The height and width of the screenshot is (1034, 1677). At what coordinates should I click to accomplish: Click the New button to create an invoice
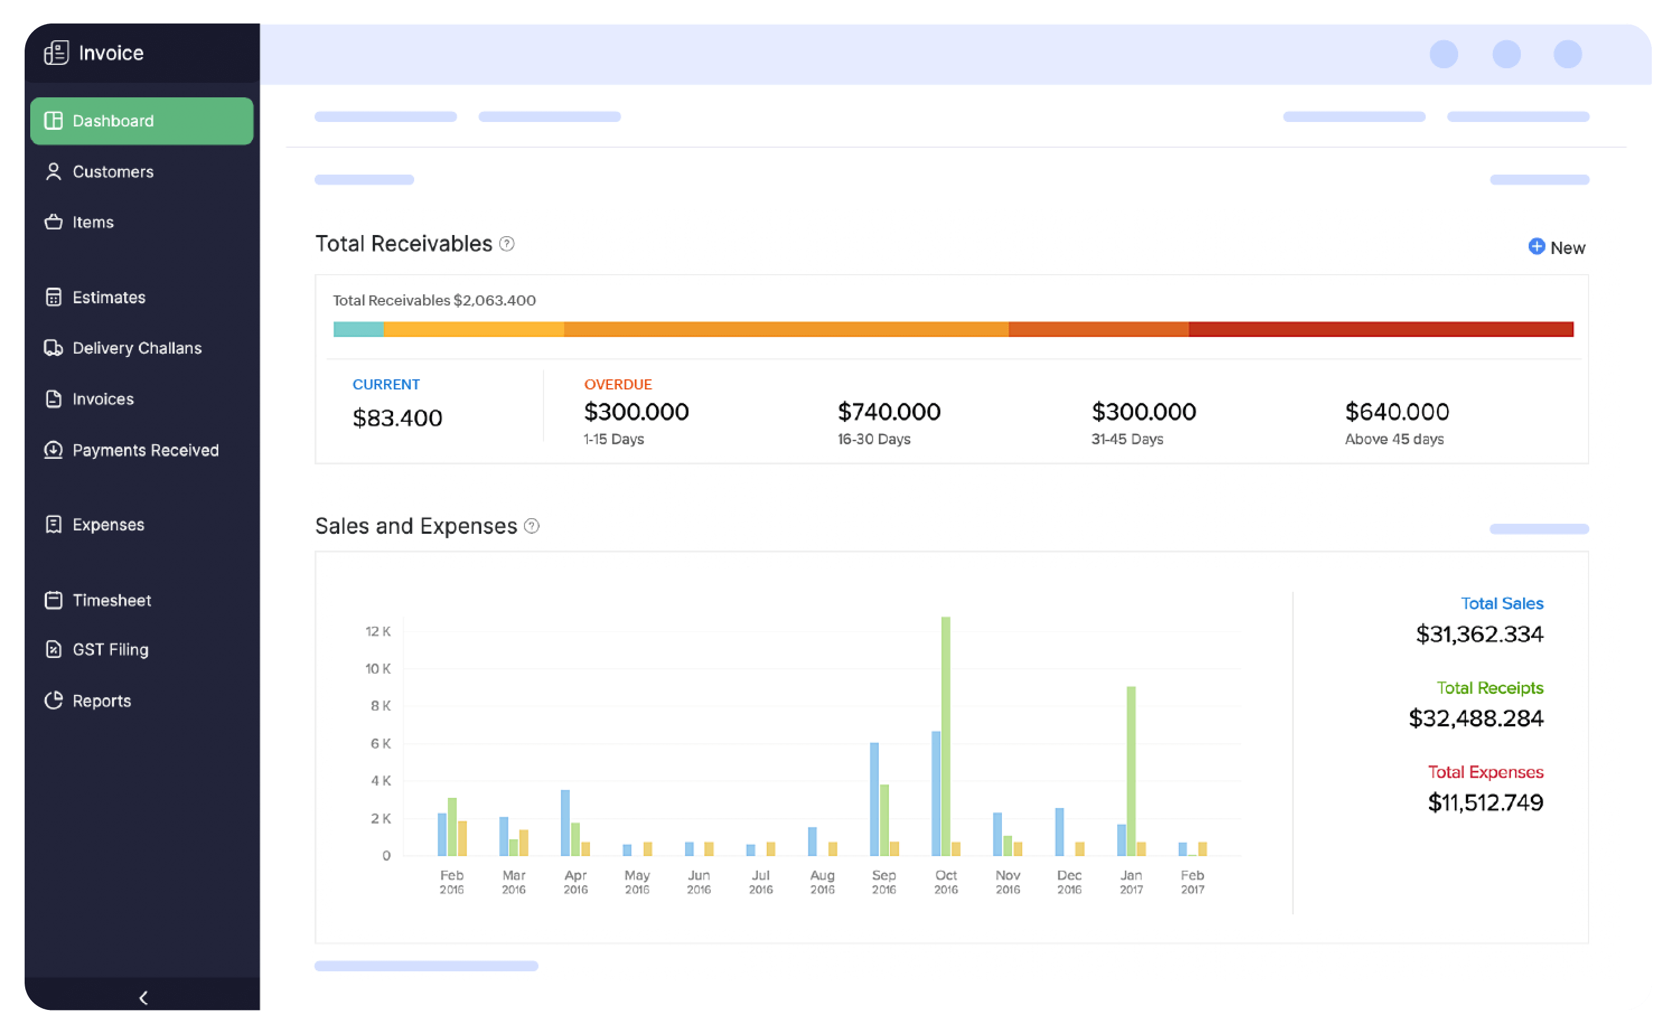(1557, 247)
